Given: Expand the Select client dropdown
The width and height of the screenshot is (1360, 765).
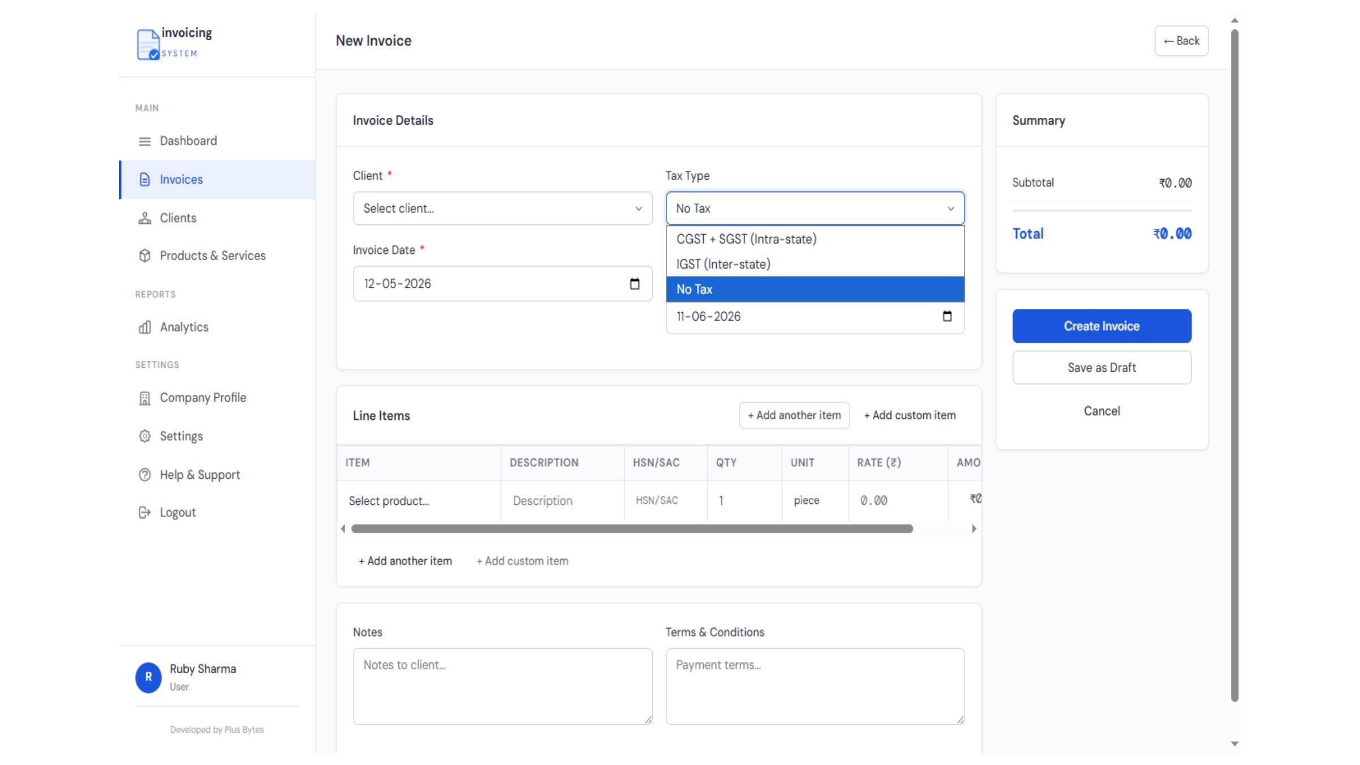Looking at the screenshot, I should click(x=503, y=209).
